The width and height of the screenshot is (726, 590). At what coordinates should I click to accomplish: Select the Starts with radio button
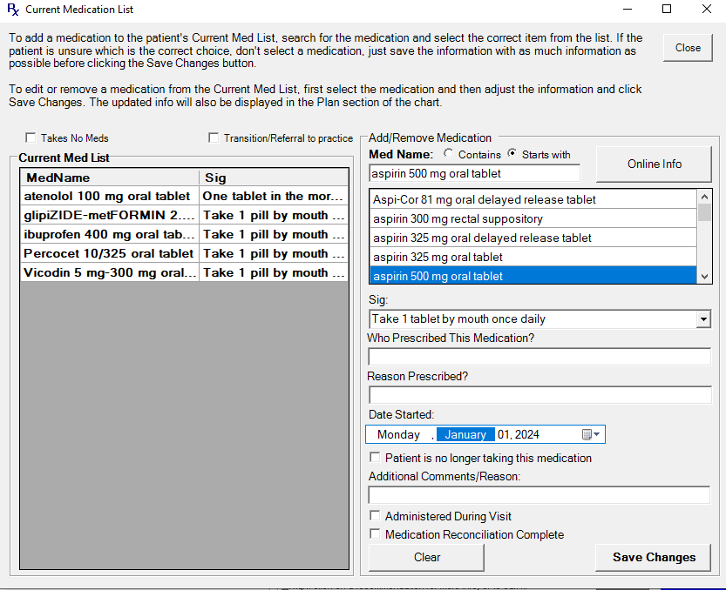(x=512, y=154)
